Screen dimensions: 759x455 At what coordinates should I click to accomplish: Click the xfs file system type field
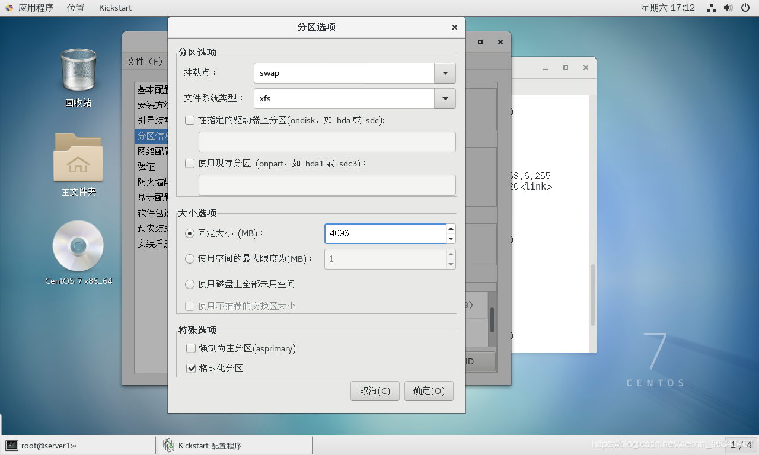[x=344, y=98]
